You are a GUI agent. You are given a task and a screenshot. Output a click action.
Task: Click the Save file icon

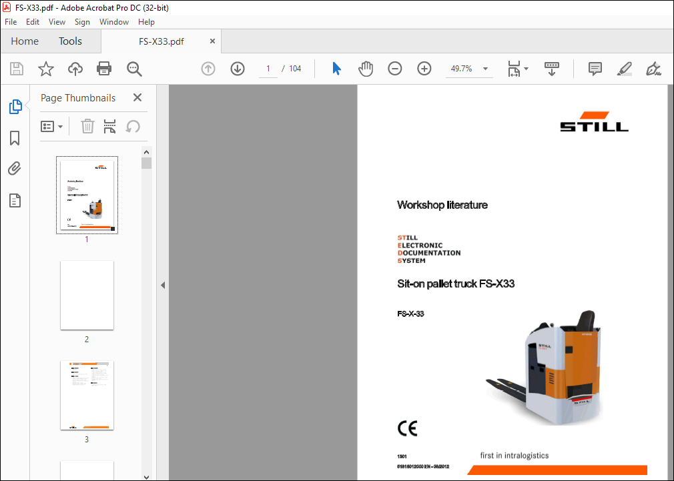[17, 69]
